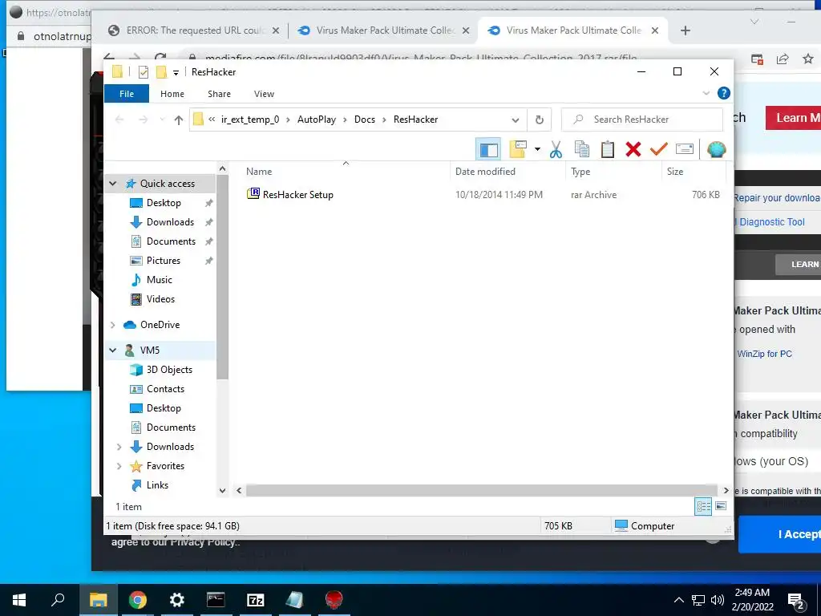
Task: Open Pictures under Quick access
Action: tap(163, 261)
